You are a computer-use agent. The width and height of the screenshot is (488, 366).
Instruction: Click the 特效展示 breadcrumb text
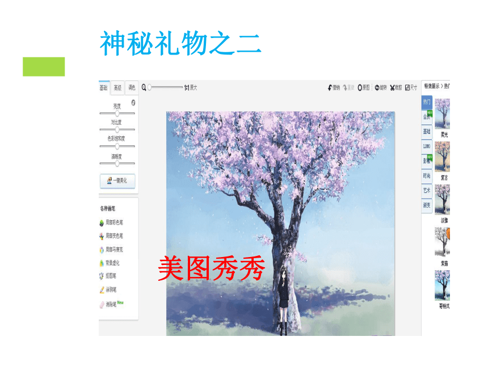(432, 86)
